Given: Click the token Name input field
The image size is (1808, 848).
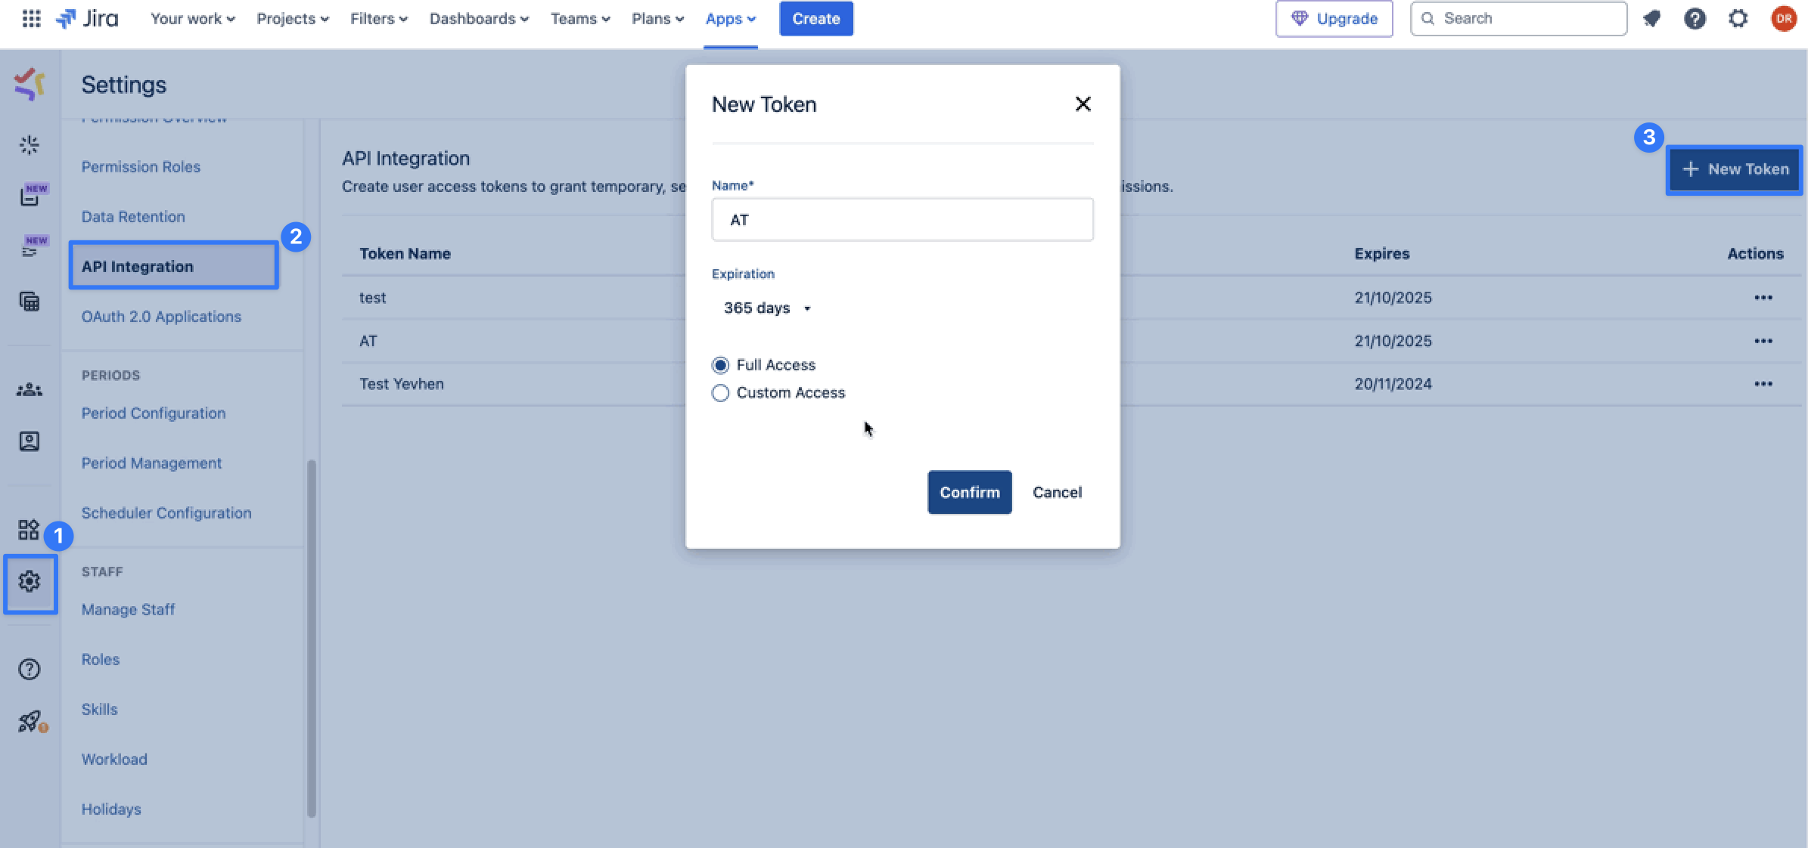Looking at the screenshot, I should coord(902,220).
